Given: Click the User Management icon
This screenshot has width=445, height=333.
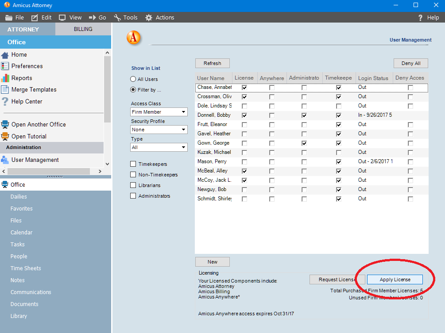Looking at the screenshot, I should point(5,160).
